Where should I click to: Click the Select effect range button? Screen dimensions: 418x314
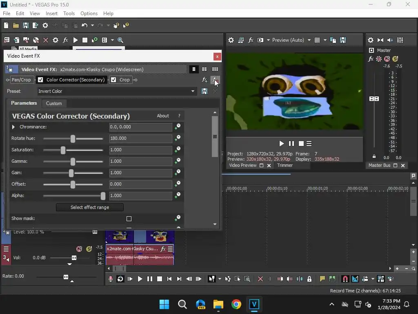(x=90, y=207)
